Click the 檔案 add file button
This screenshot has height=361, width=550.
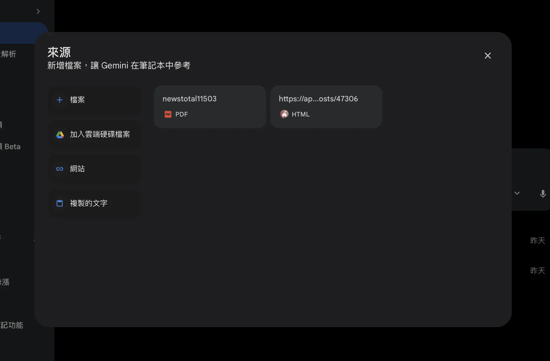point(94,100)
